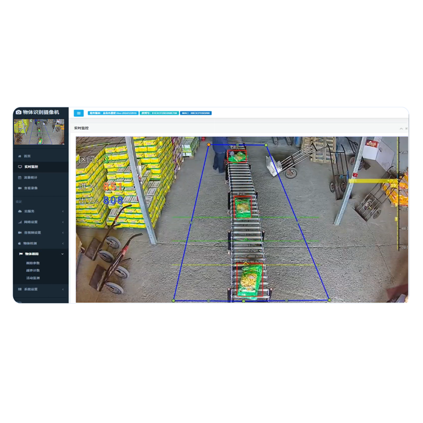This screenshot has width=423, height=423.
Task: Expand the 音视频设置 submenu arrow
Action: coord(63,233)
